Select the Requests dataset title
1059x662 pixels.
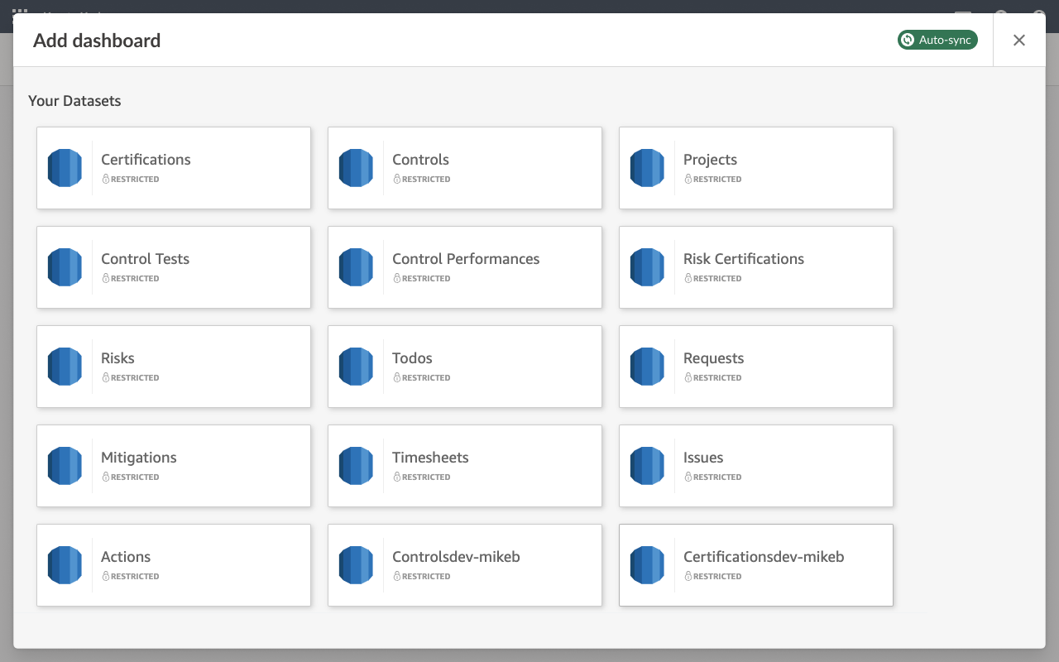[x=713, y=358]
